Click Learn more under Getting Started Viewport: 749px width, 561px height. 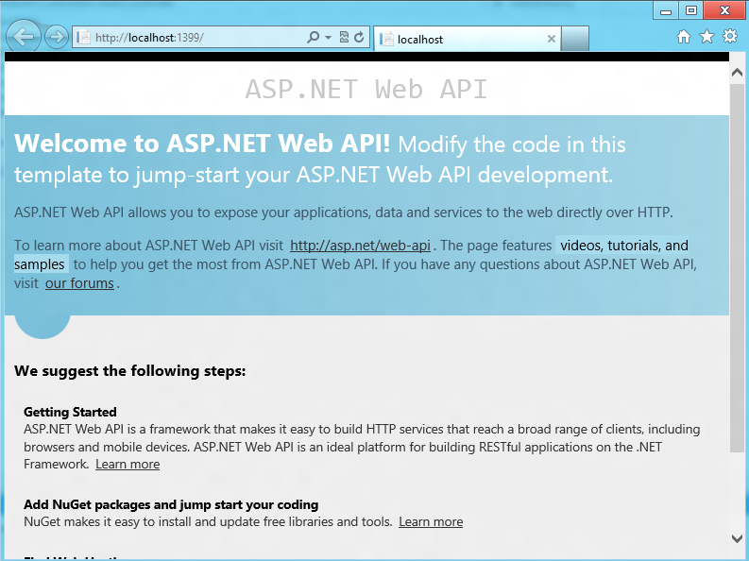coord(128,464)
